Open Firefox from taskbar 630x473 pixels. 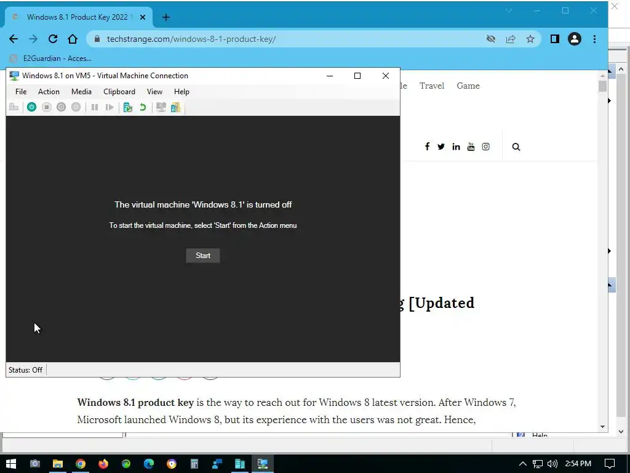103,464
